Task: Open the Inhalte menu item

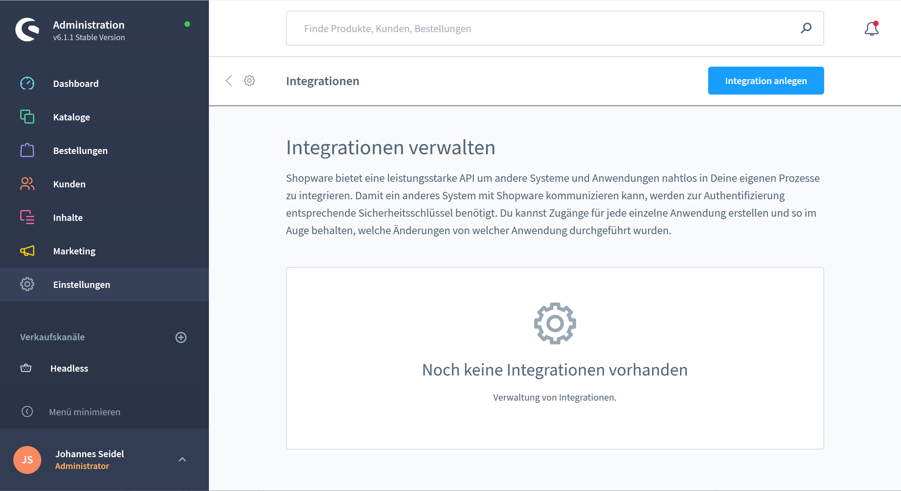Action: [x=68, y=217]
